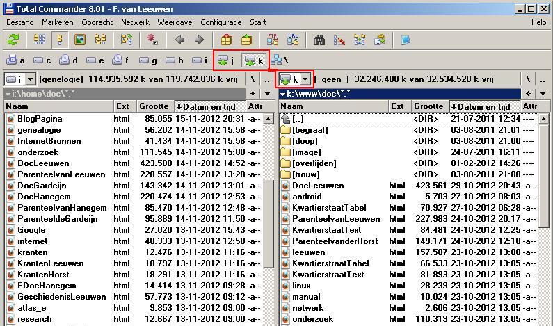Viewport: 553px width, 326px height.
Task: Select network drive j button
Action: pos(225,60)
